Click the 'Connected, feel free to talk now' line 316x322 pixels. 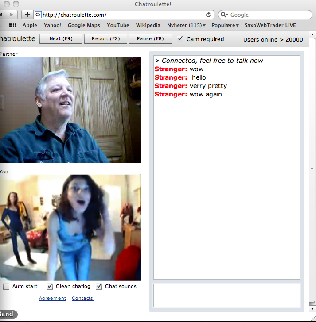pos(209,61)
